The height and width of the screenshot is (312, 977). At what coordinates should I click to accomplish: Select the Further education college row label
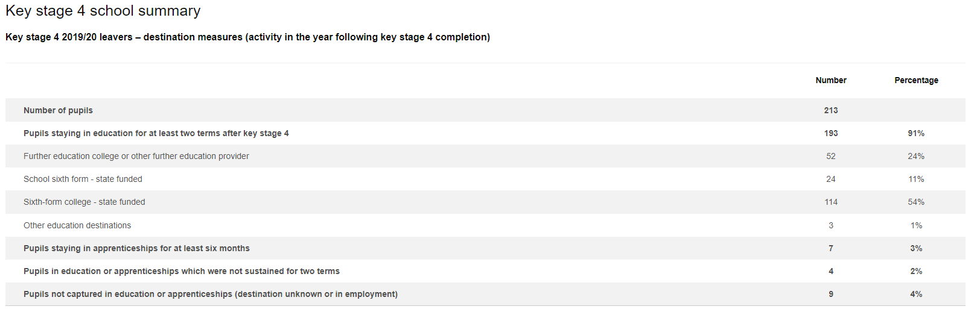(136, 156)
